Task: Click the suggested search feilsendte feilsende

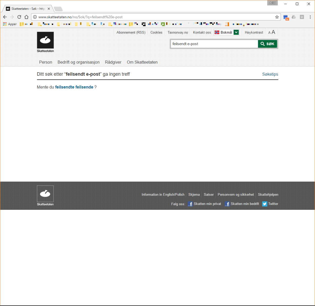Action: click(74, 87)
